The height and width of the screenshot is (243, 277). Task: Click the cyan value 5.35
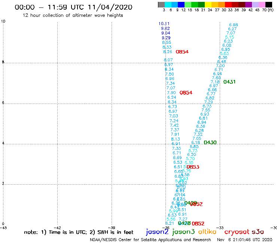[x=189, y=163]
